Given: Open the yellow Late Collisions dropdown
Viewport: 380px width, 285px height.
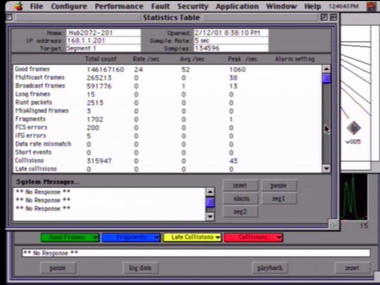Looking at the screenshot, I should pos(192,237).
